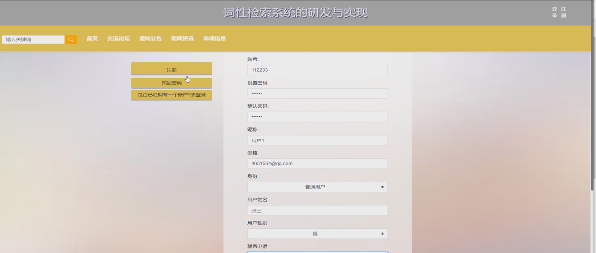596x253 pixels.
Task: Submit the form with the yellow 注册 button
Action: click(x=172, y=69)
